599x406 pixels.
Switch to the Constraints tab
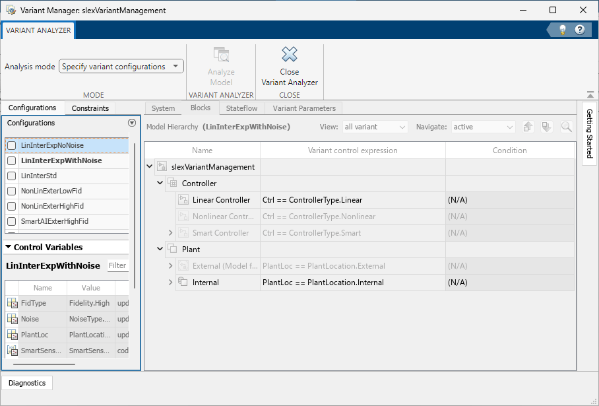tap(90, 108)
